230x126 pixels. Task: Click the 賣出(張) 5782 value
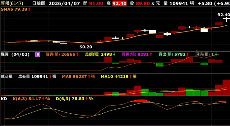(x=174, y=55)
